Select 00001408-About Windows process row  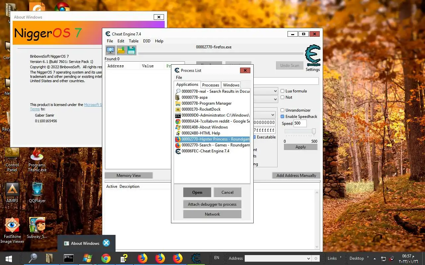pyautogui.click(x=212, y=127)
